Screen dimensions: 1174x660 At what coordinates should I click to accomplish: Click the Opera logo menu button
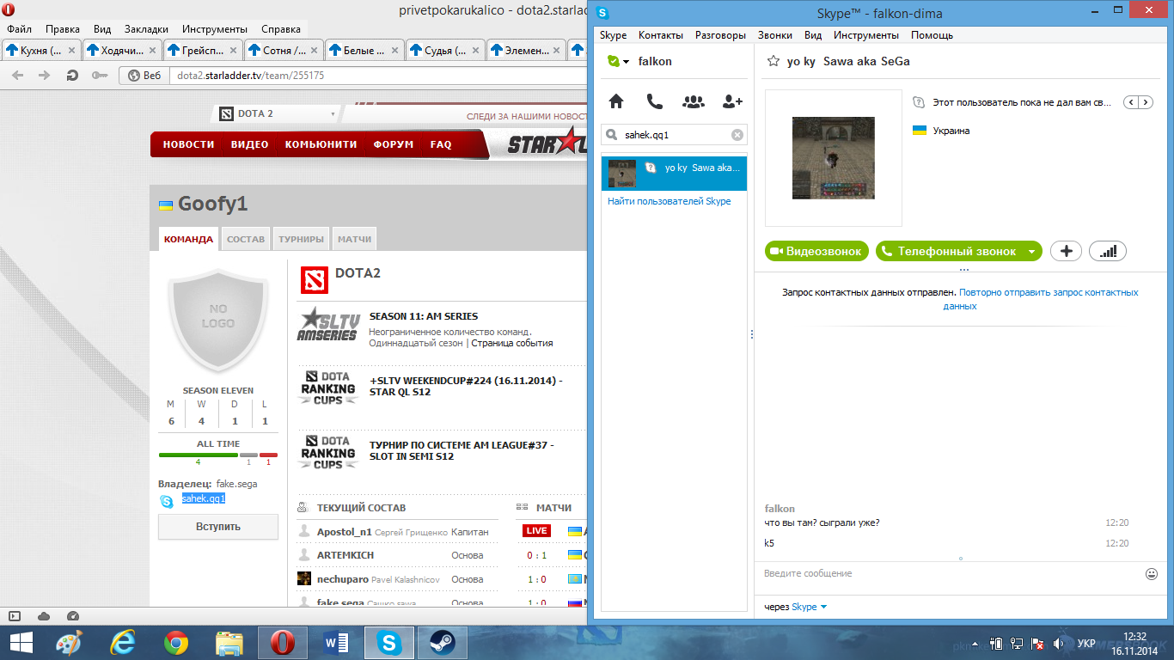pos(9,9)
